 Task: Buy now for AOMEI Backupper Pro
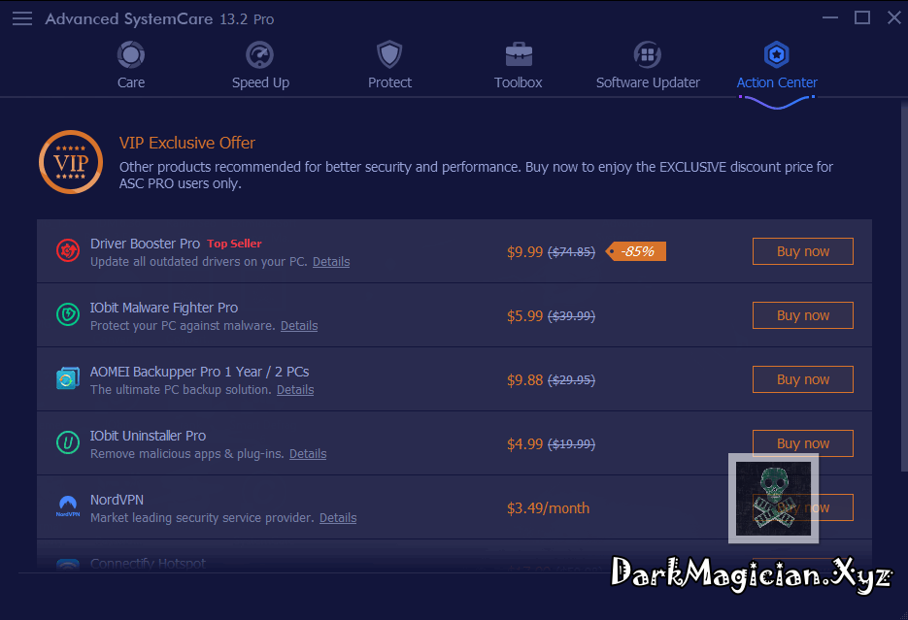coord(802,379)
